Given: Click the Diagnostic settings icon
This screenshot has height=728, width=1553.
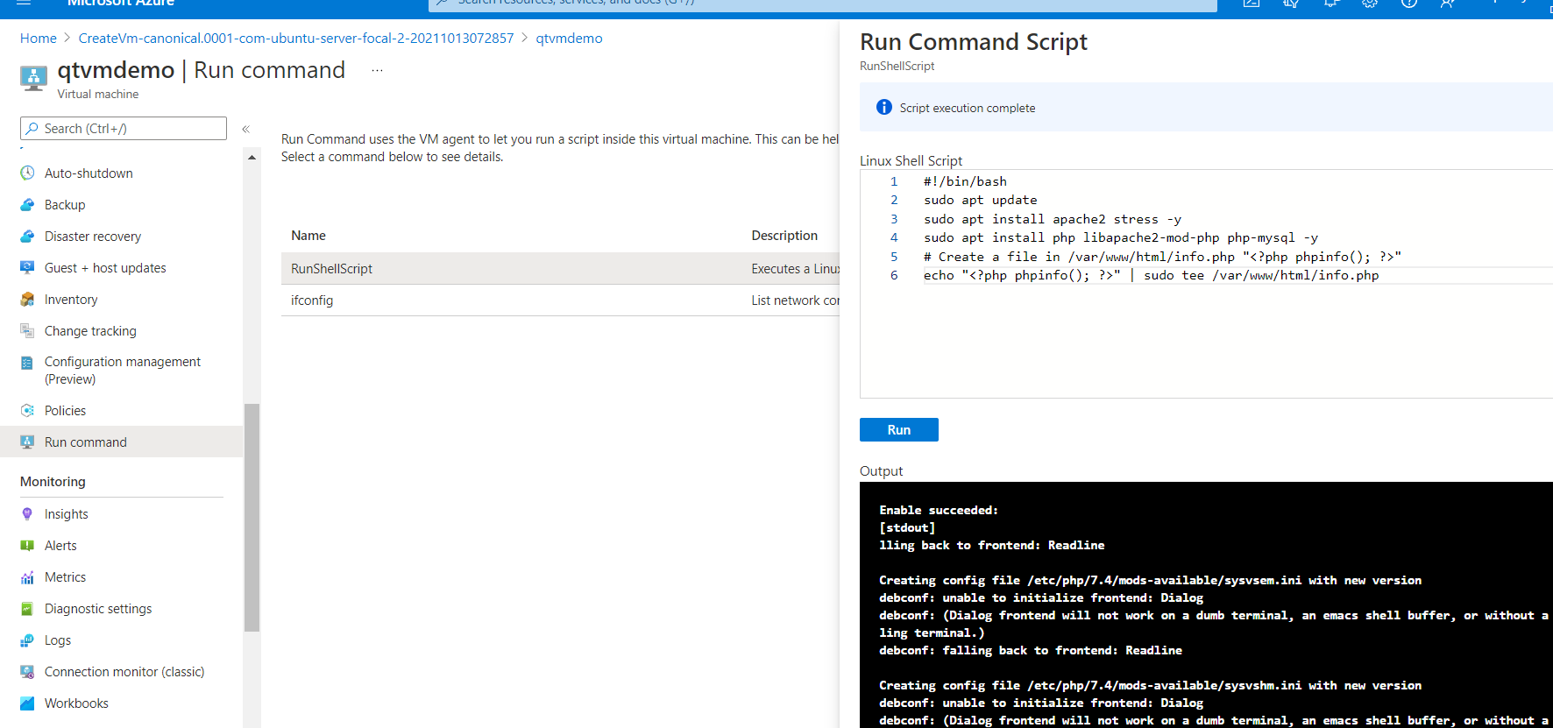Looking at the screenshot, I should 27,608.
